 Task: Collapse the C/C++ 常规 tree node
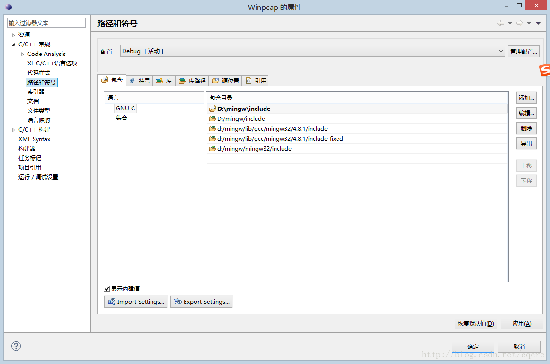tap(13, 44)
